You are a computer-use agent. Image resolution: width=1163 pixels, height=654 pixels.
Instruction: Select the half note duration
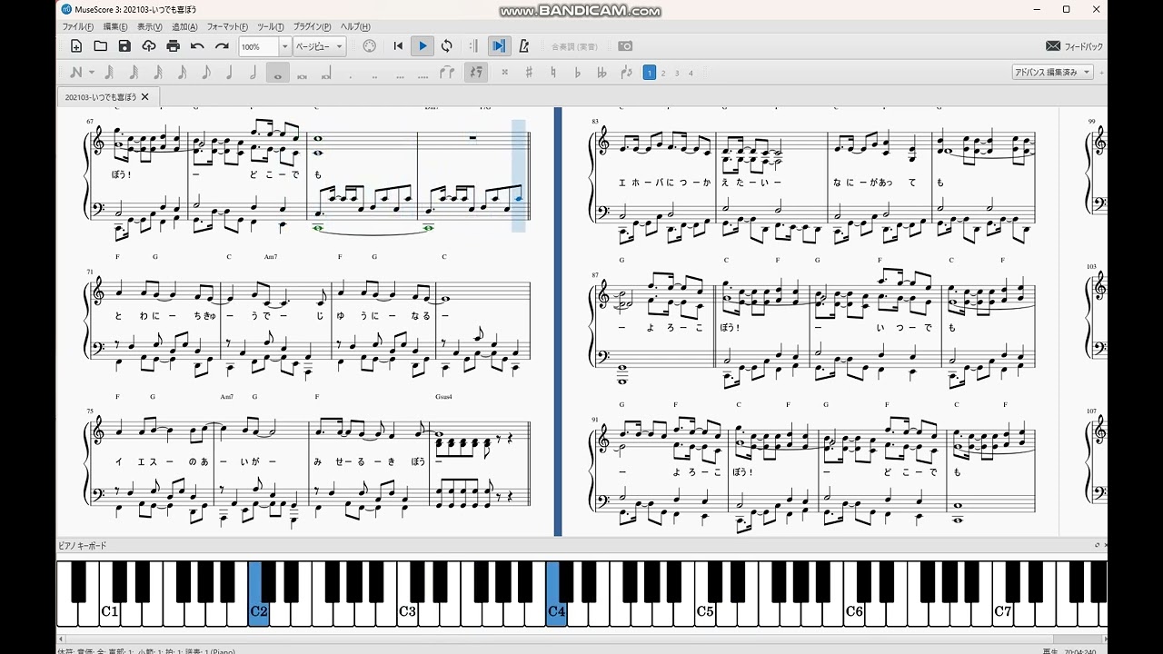coord(253,73)
